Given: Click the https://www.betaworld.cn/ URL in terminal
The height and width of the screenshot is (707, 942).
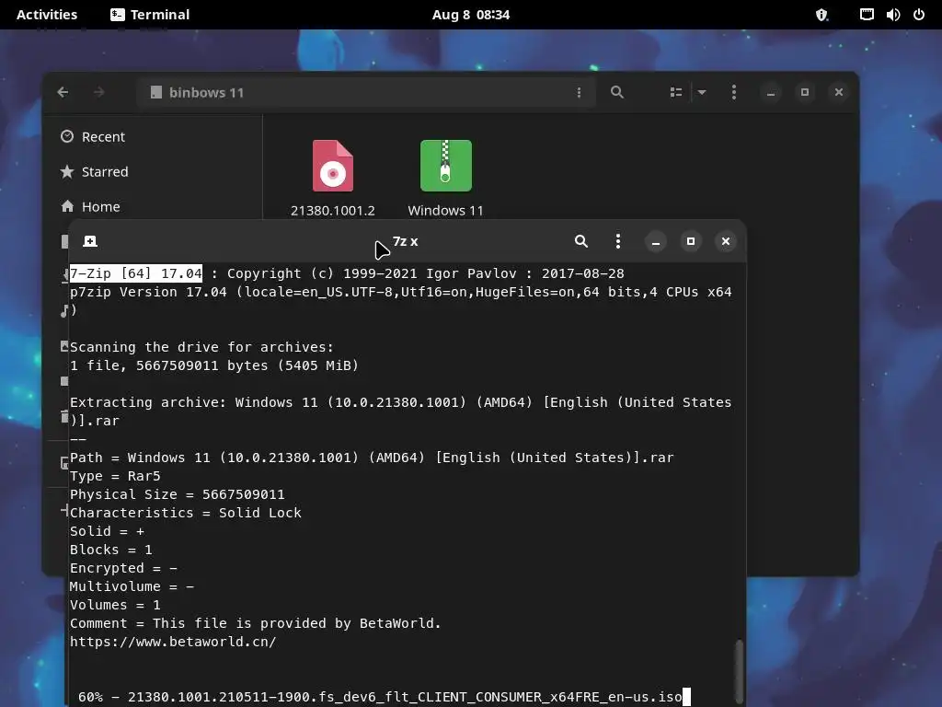Looking at the screenshot, I should (x=173, y=642).
